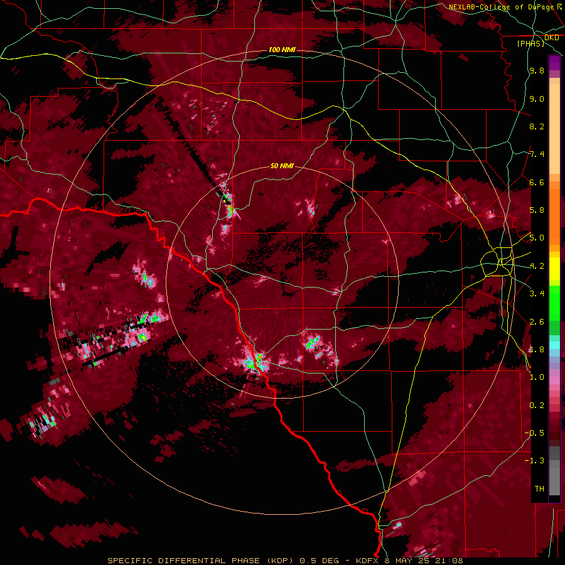565x565 pixels.
Task: Click the -0.5 value on the color scale
Action: 534,433
